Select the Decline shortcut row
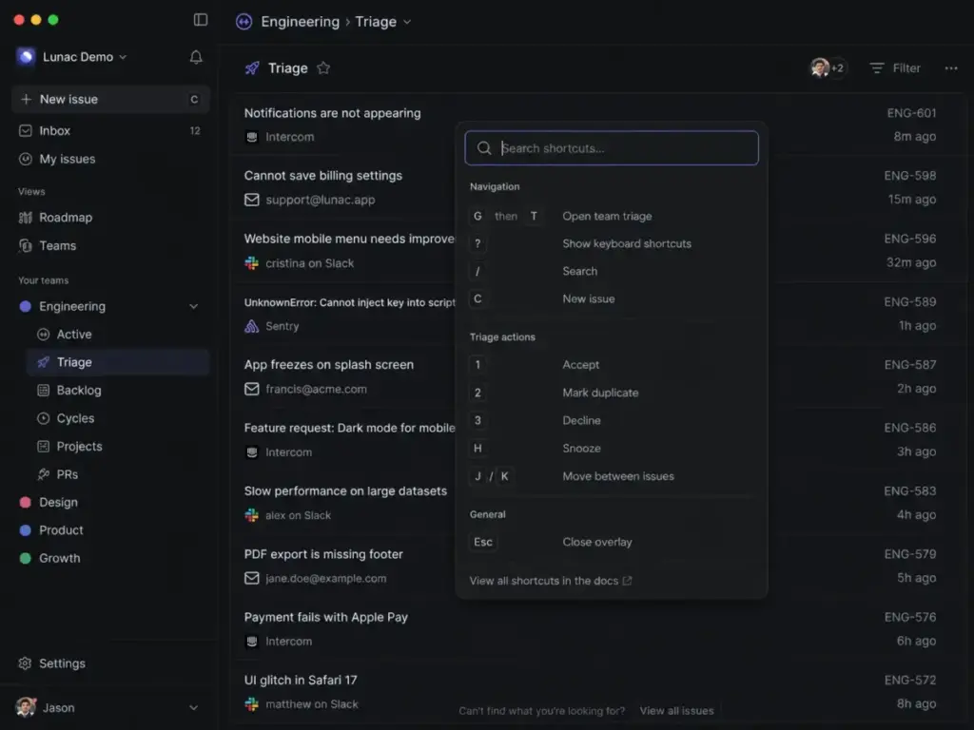The image size is (974, 730). (x=612, y=420)
